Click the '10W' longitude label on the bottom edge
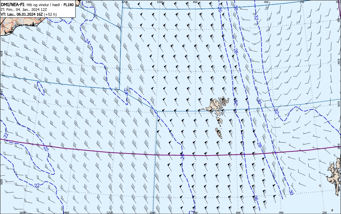 [x=152, y=213]
